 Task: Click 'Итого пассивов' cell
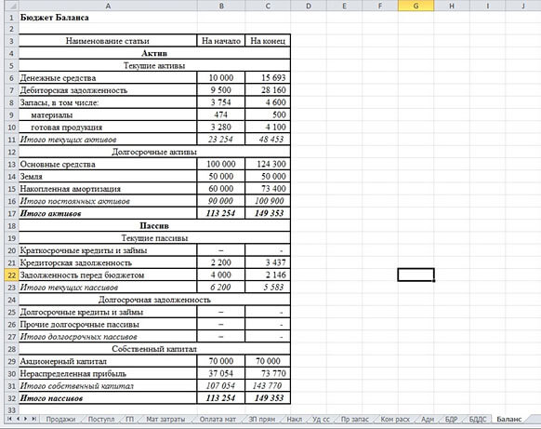108,398
